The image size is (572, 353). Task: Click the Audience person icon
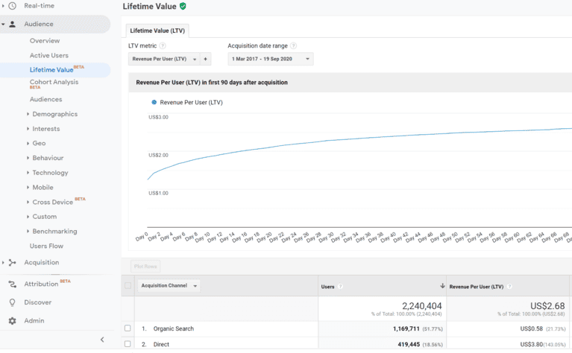pos(12,24)
